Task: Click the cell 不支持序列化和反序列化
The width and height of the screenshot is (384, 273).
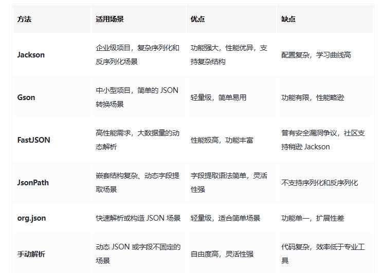Action: click(x=325, y=183)
